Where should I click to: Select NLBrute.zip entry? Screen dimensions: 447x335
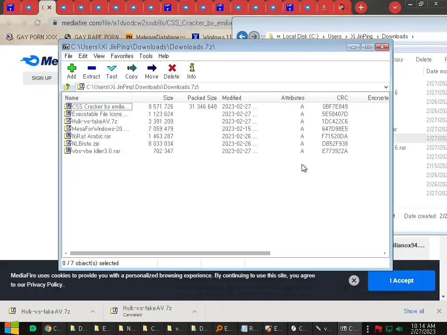82,144
